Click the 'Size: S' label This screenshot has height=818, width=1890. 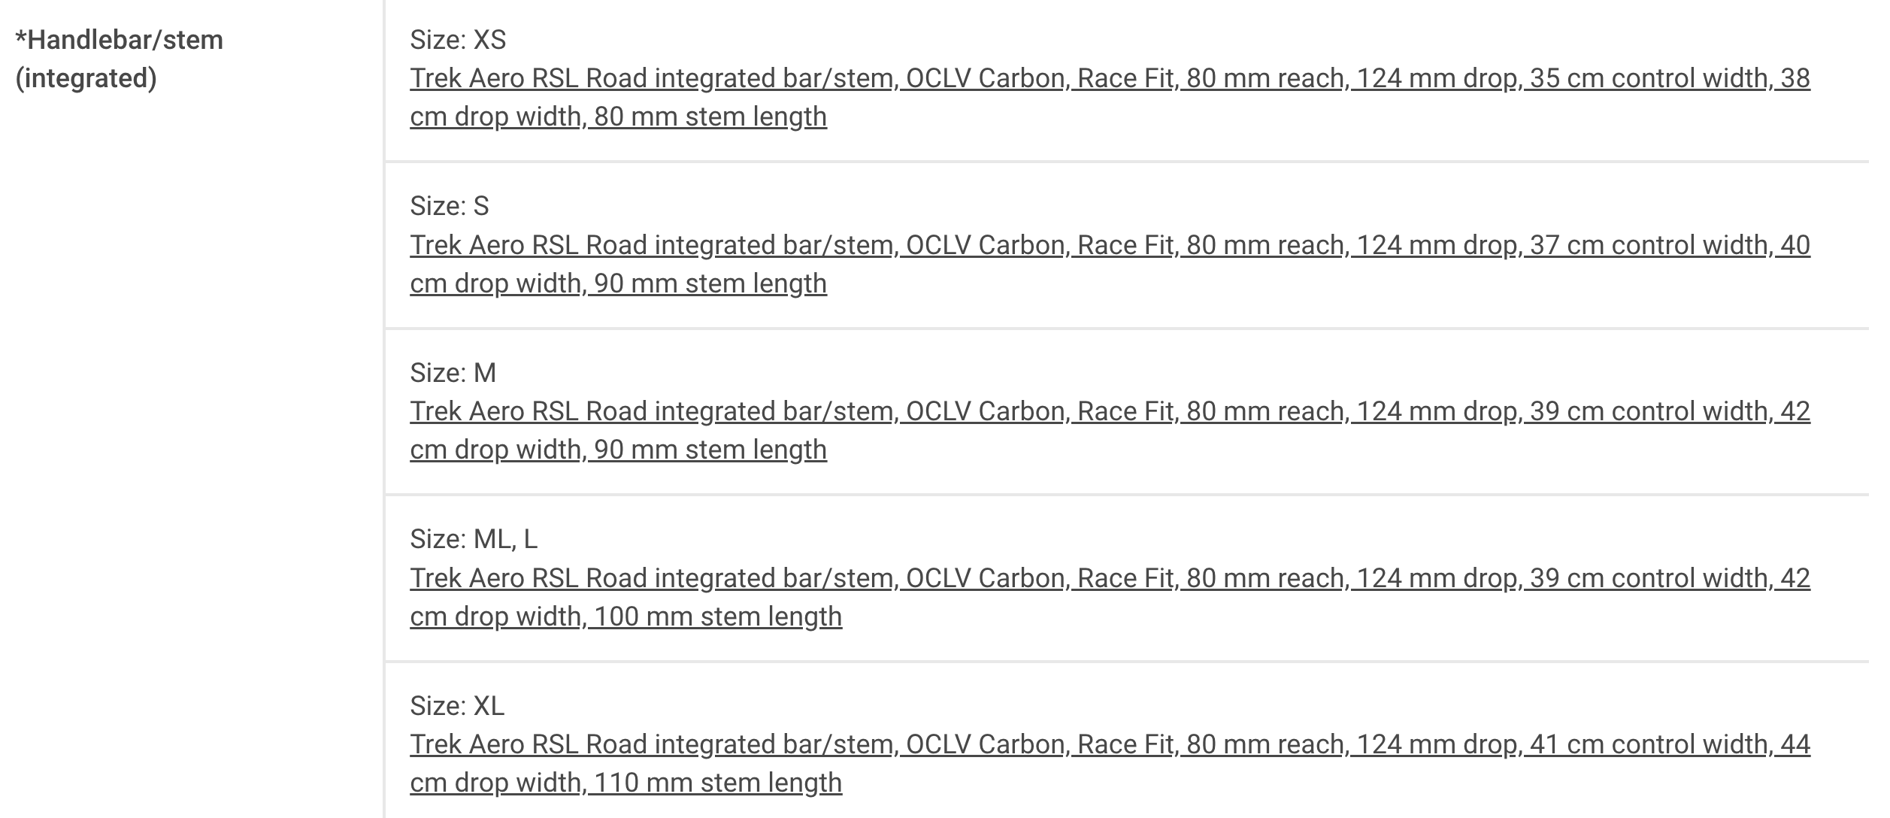450,206
